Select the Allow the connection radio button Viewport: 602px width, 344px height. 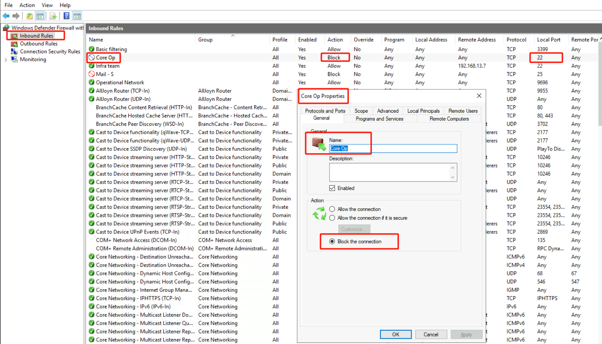332,209
